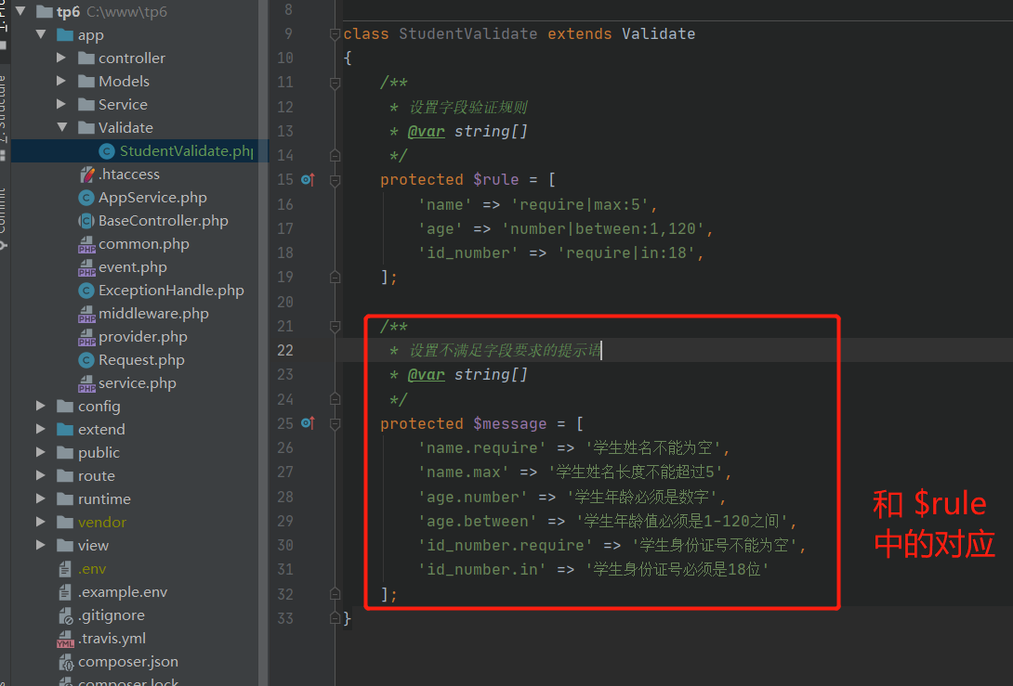Viewport: 1013px width, 686px height.
Task: Click the StudentValidate class name in editor
Action: pos(467,33)
